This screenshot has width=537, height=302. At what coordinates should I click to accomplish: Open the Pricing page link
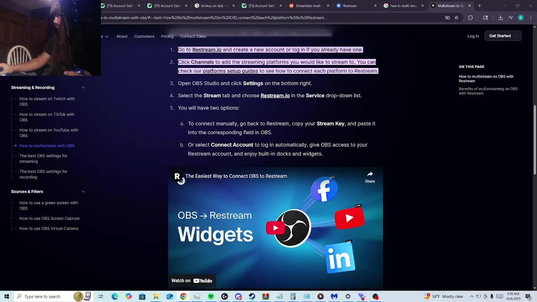coord(167,36)
